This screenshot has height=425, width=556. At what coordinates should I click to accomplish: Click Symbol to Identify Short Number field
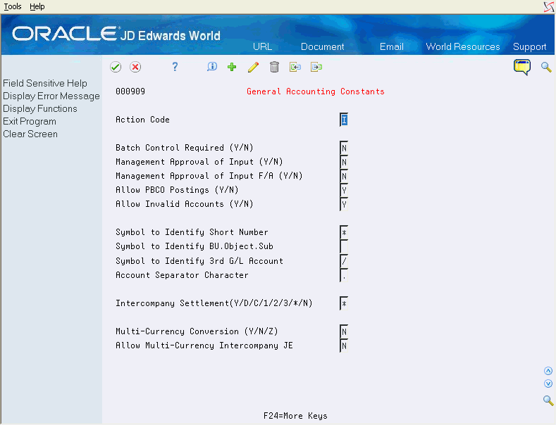344,232
